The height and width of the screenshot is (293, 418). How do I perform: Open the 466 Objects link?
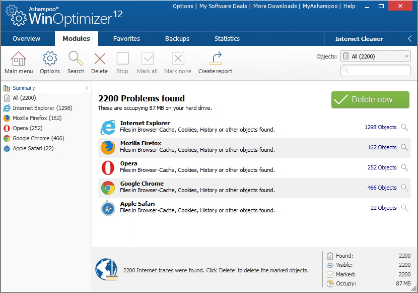point(382,188)
